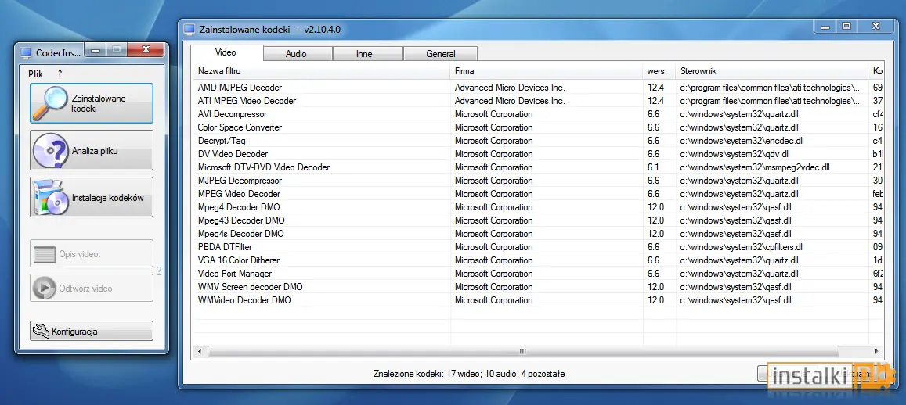Image resolution: width=906 pixels, height=405 pixels.
Task: Click Zainstalowane kodeki window title icon
Action: coord(189,29)
